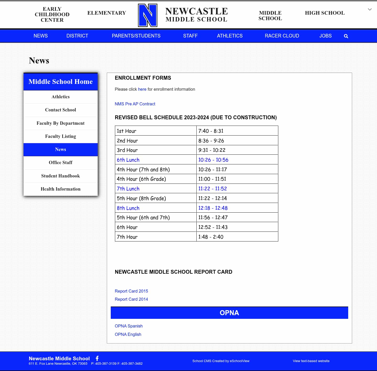Click the Facebook icon in footer
377x371 pixels.
[97, 358]
